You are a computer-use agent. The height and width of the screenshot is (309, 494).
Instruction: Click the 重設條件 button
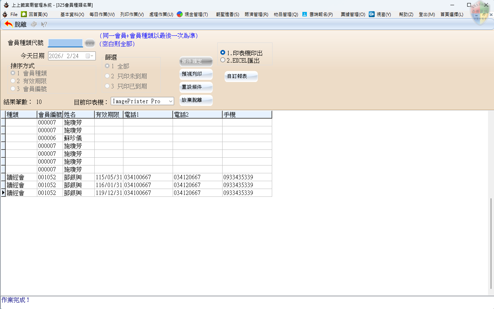point(196,87)
